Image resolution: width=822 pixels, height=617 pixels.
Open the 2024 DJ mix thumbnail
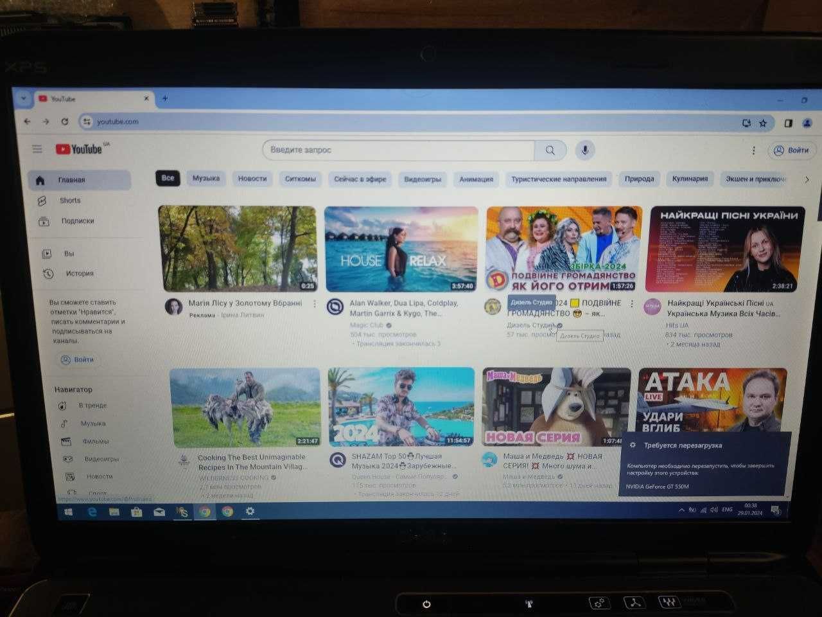tap(401, 407)
